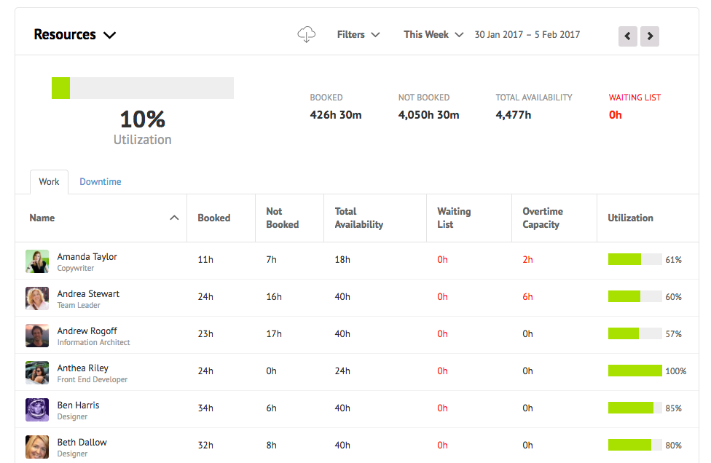Expand the Filters dropdown
Viewport: 711px width, 463px height.
coord(358,34)
